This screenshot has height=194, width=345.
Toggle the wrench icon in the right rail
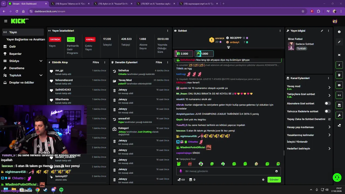(339, 115)
